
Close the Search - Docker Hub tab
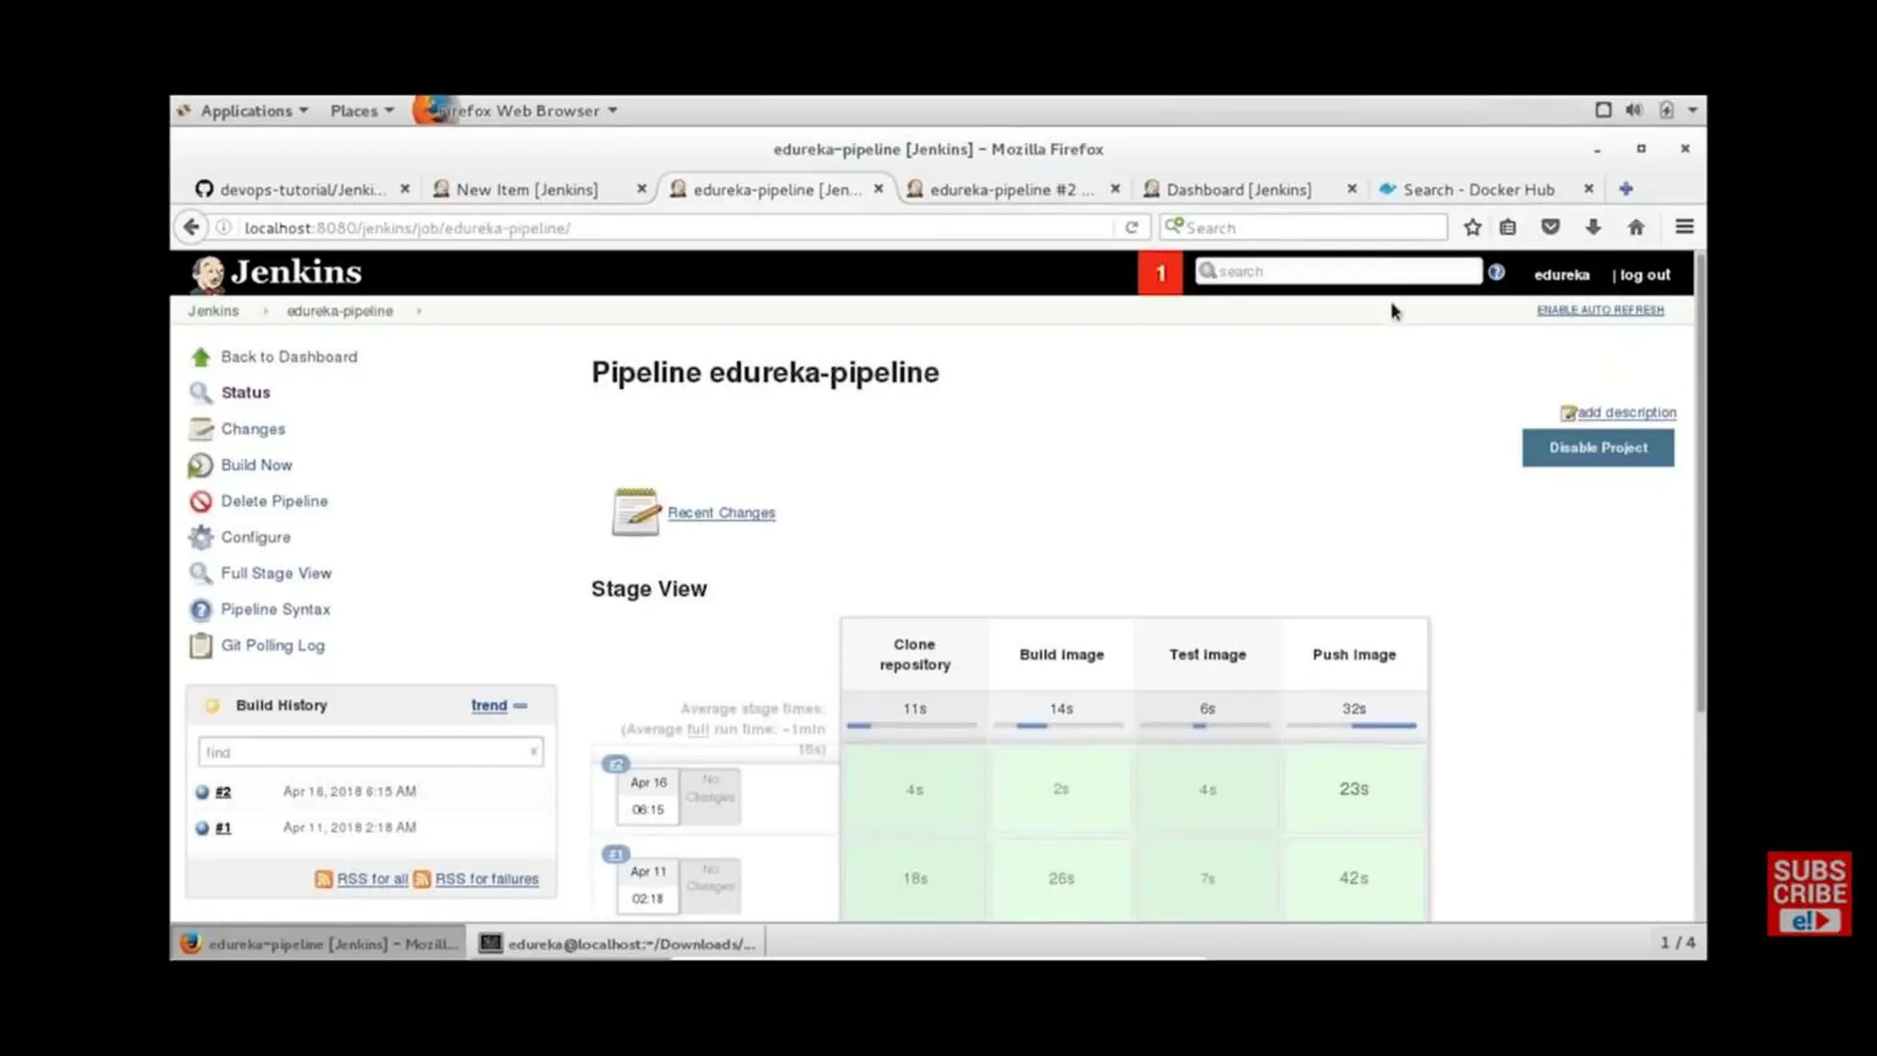coord(1588,189)
